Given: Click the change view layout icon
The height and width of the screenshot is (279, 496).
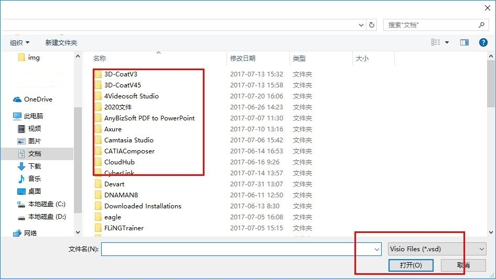Looking at the screenshot, I should pos(436,42).
